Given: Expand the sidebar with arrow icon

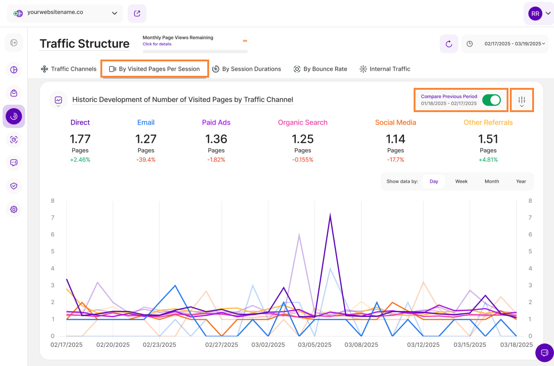Looking at the screenshot, I should [14, 43].
